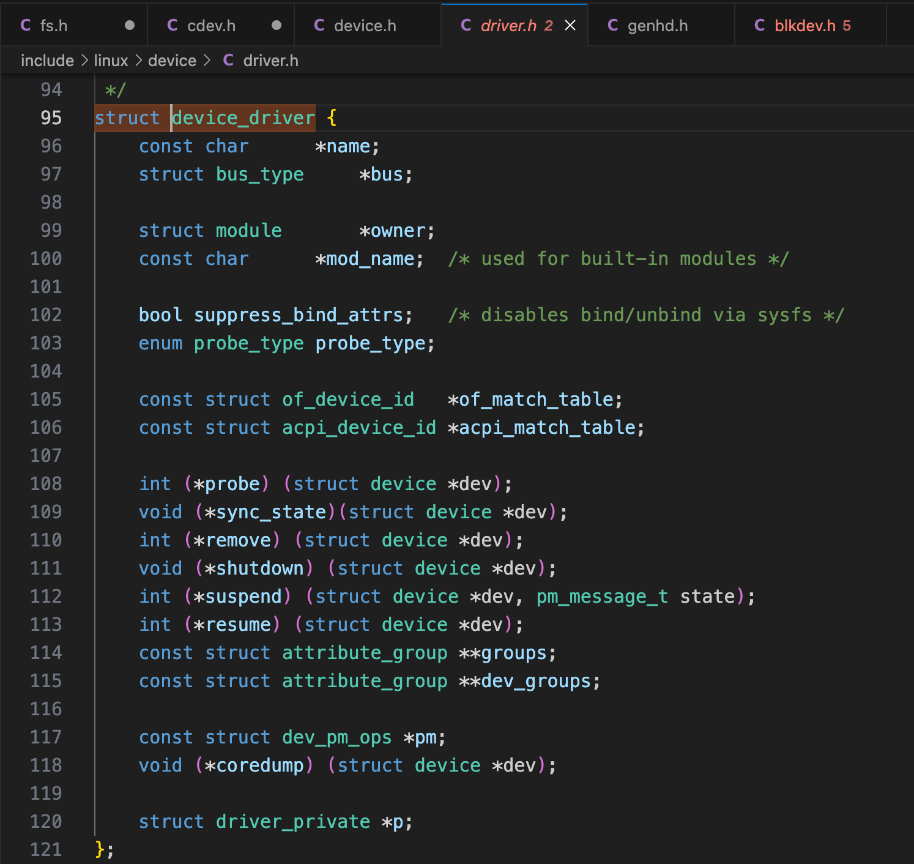Viewport: 914px width, 864px height.
Task: Click the **dev_groups member
Action: 525,681
